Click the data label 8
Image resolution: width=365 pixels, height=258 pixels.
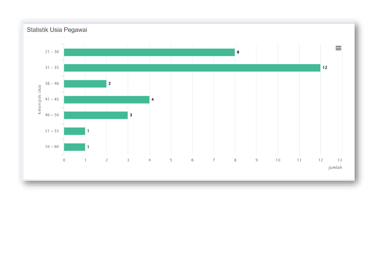click(x=238, y=52)
